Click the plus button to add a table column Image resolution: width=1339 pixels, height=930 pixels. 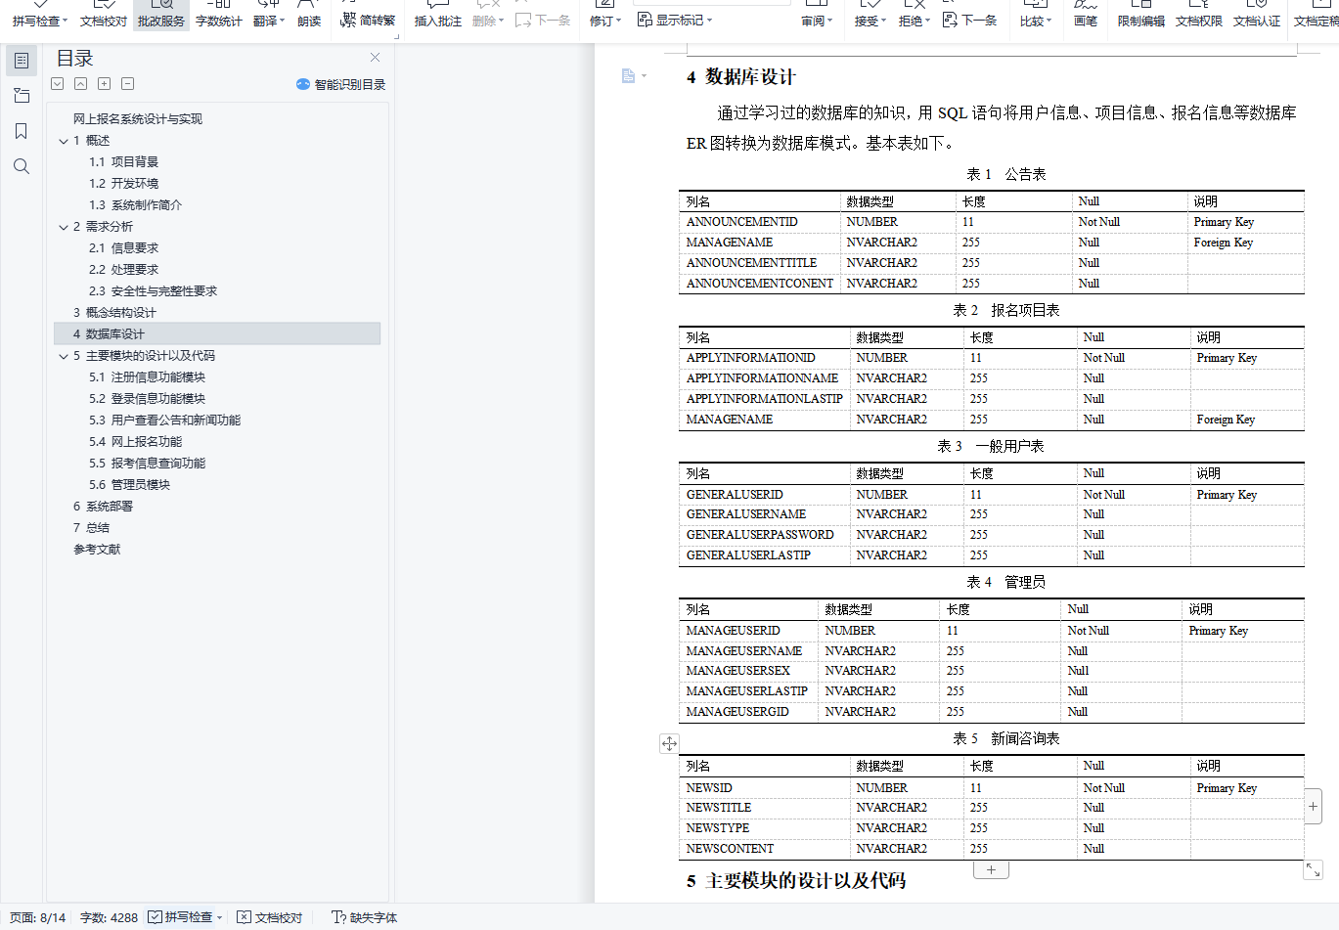coord(1313,807)
